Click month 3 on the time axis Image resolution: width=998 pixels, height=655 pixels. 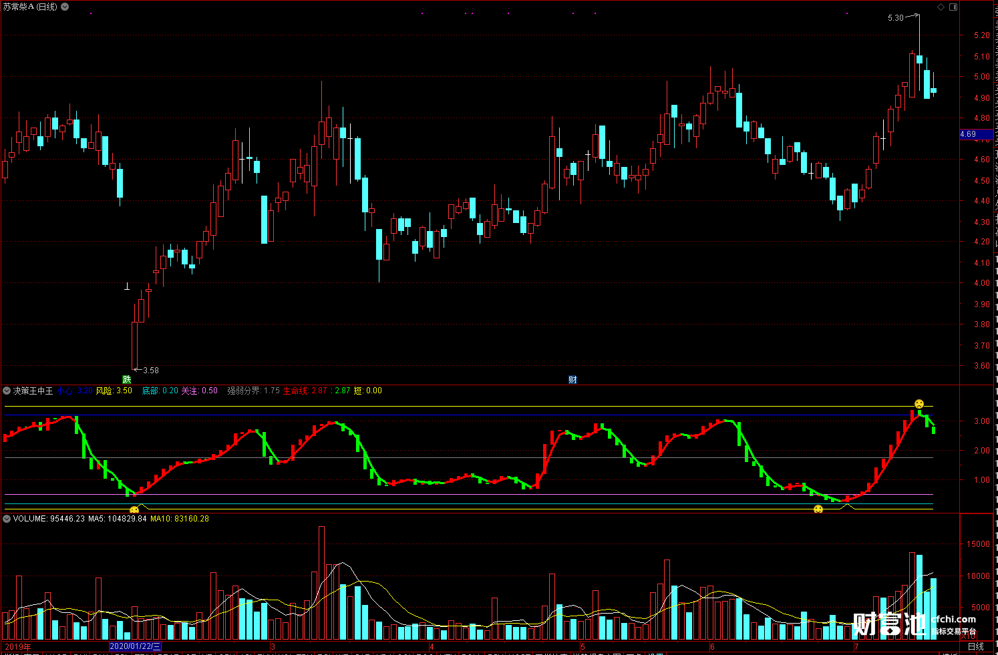tap(273, 646)
